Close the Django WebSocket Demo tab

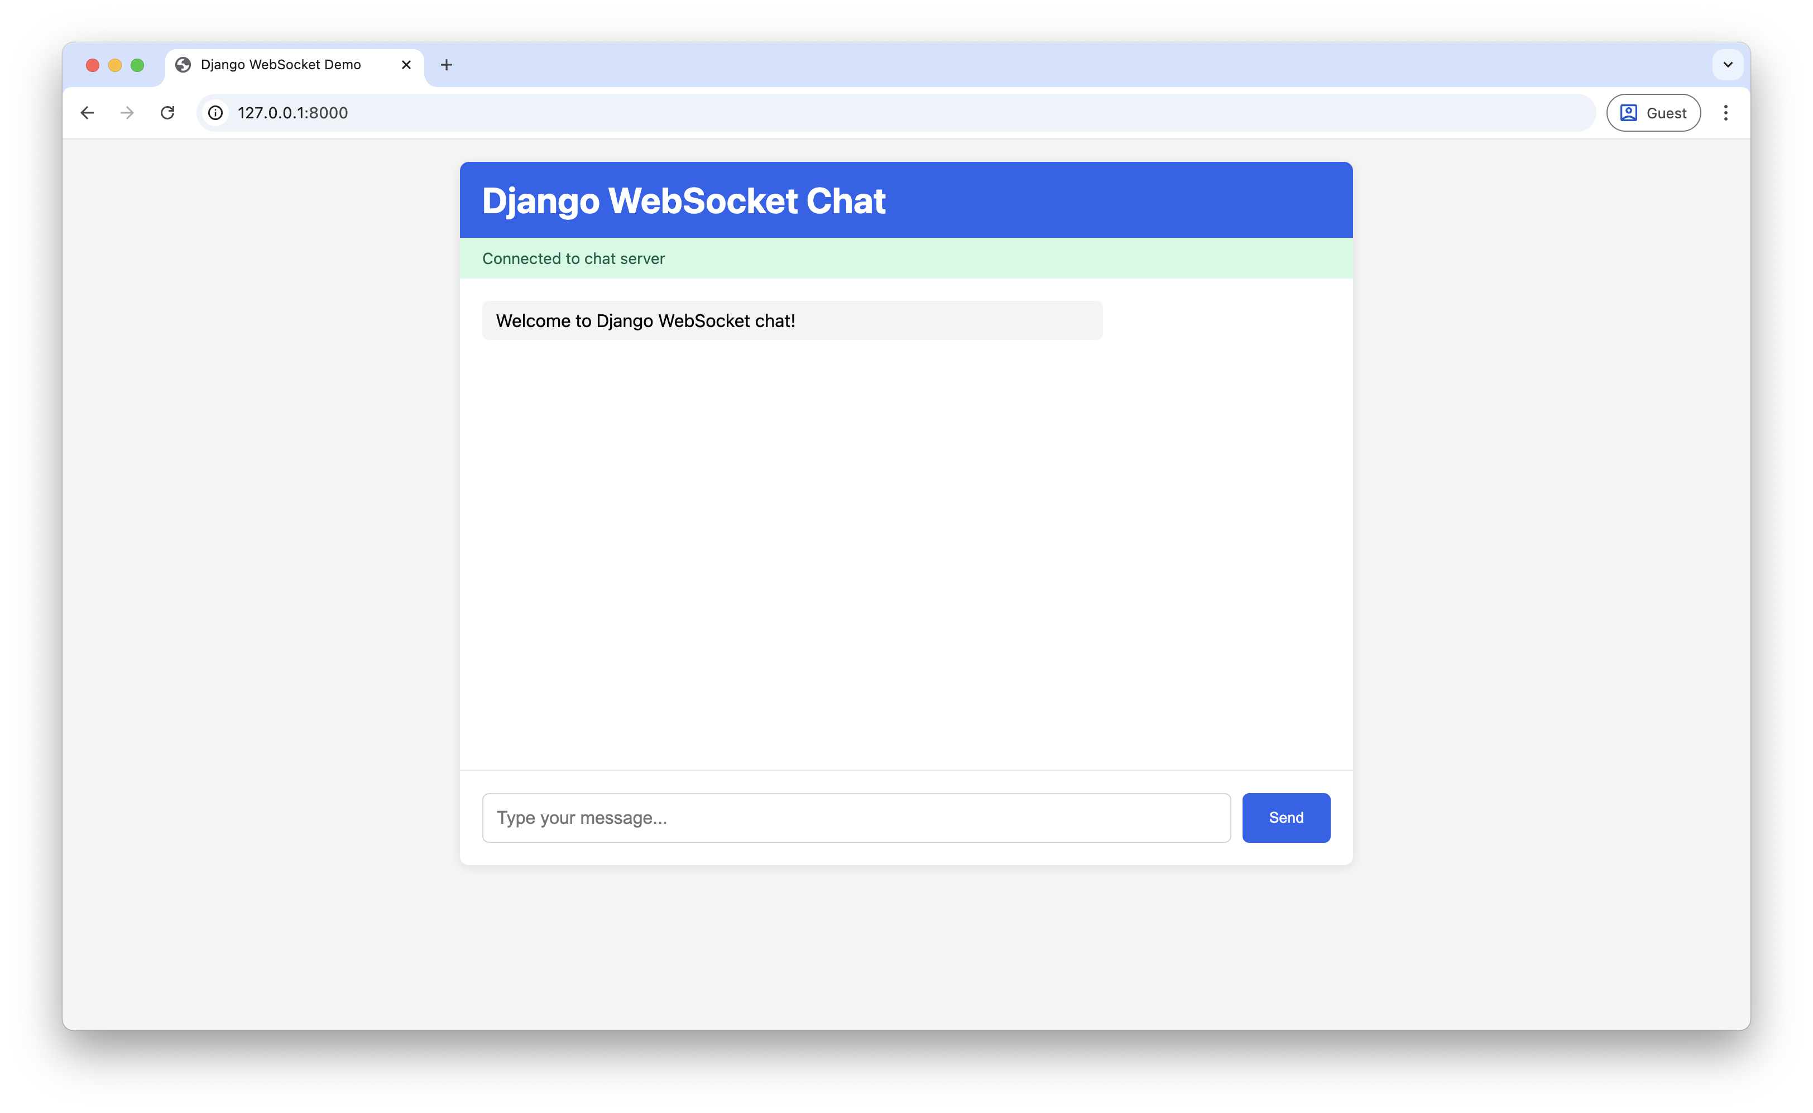(406, 65)
